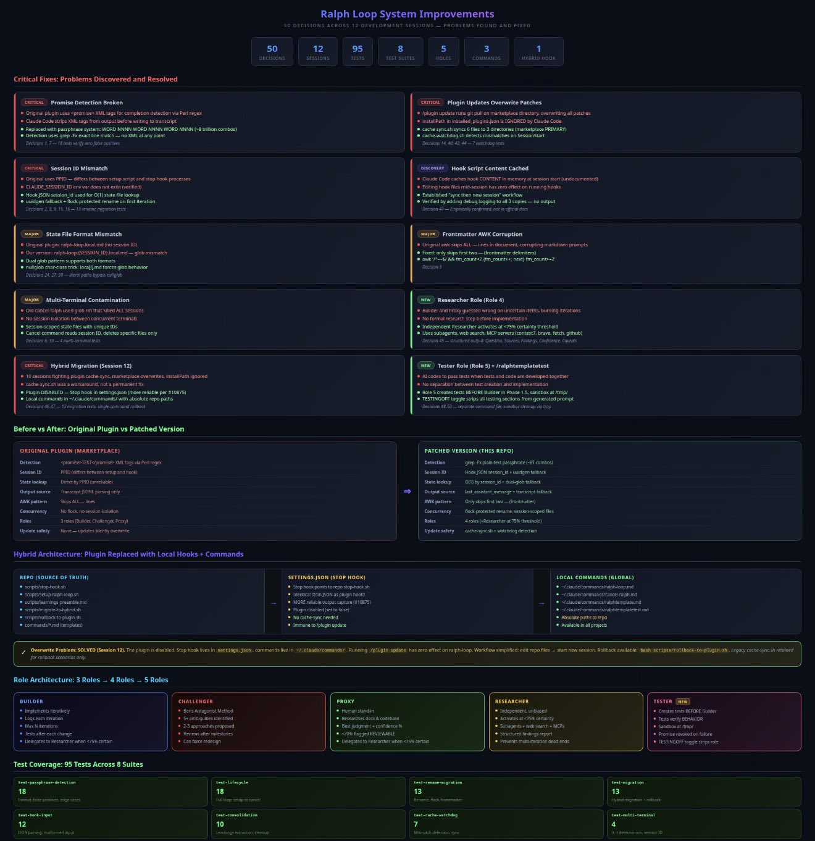Select the State File Format Mismatch title

point(84,234)
